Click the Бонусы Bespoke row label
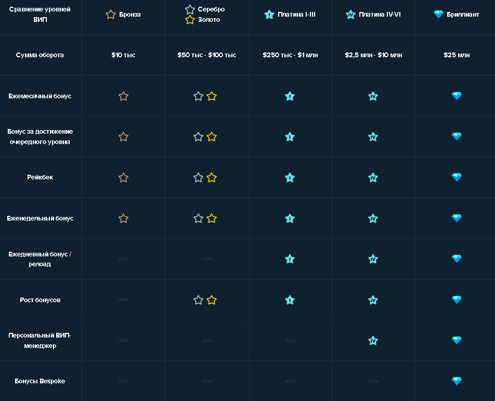Viewport: 495px width, 401px height. tap(40, 381)
